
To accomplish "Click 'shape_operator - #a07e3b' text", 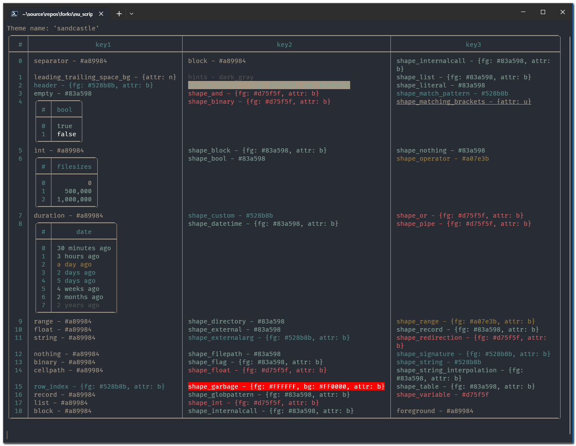I will tap(443, 159).
